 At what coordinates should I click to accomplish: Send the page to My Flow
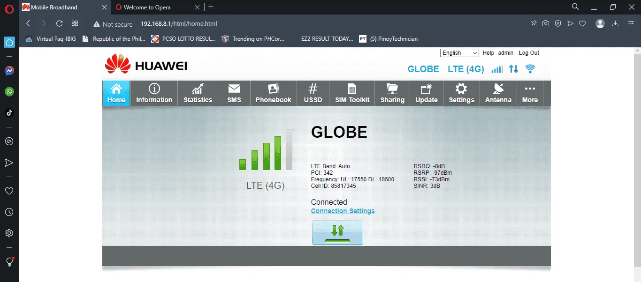tap(570, 23)
